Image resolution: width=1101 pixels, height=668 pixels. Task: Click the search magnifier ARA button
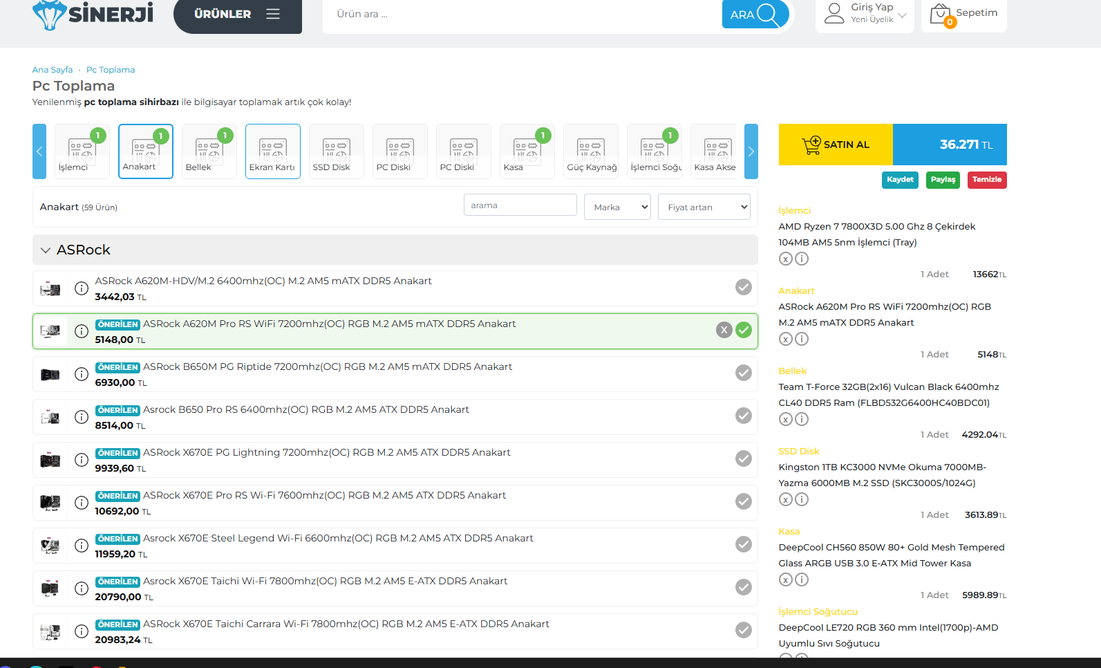tap(755, 14)
